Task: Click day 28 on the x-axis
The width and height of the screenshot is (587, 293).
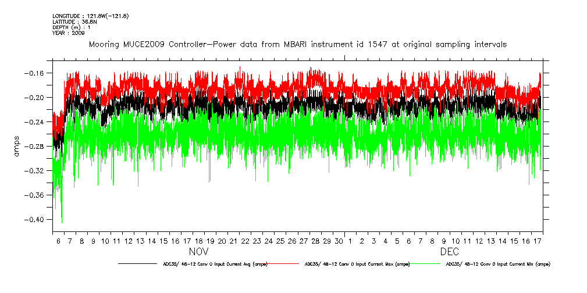Action: coord(315,241)
